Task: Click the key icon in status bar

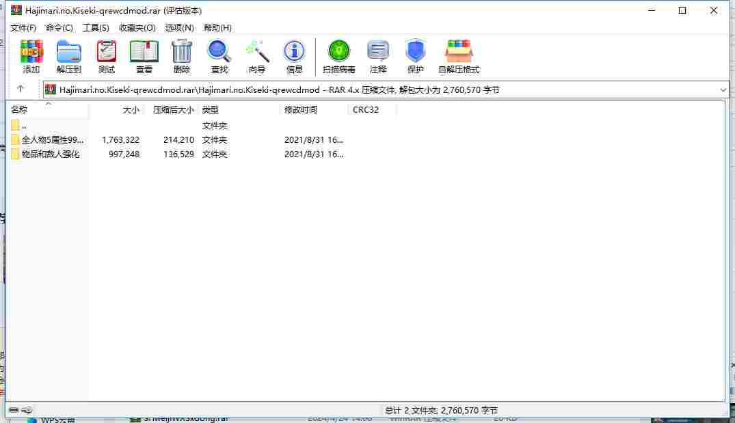Action: pyautogui.click(x=27, y=410)
